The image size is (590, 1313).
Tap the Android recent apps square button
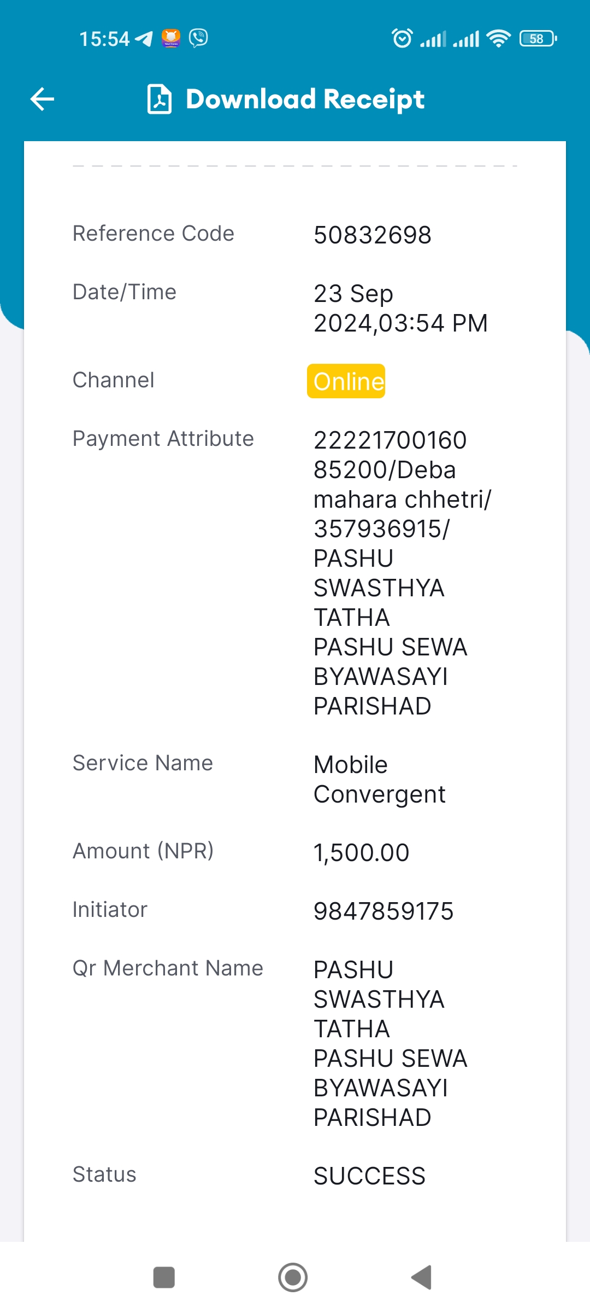[164, 1277]
